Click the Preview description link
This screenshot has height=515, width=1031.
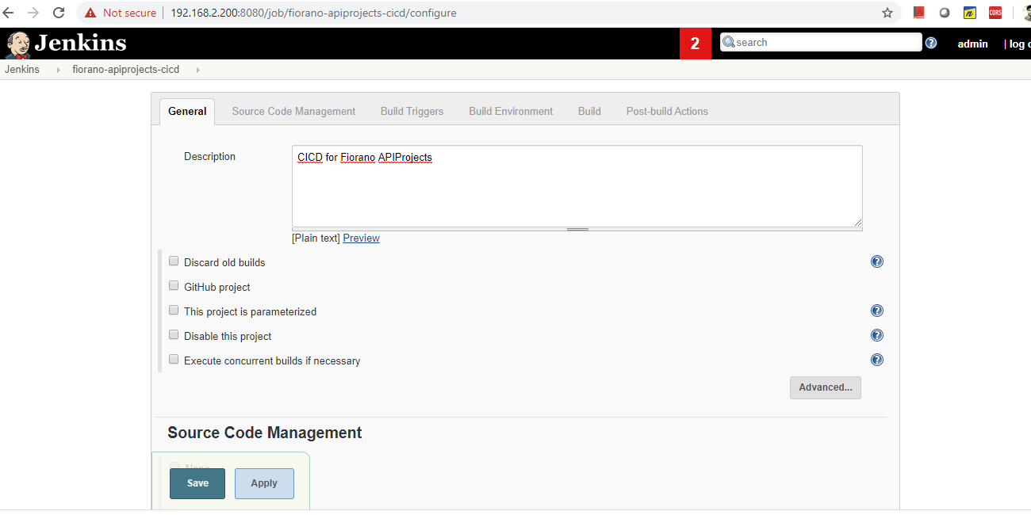click(x=361, y=238)
